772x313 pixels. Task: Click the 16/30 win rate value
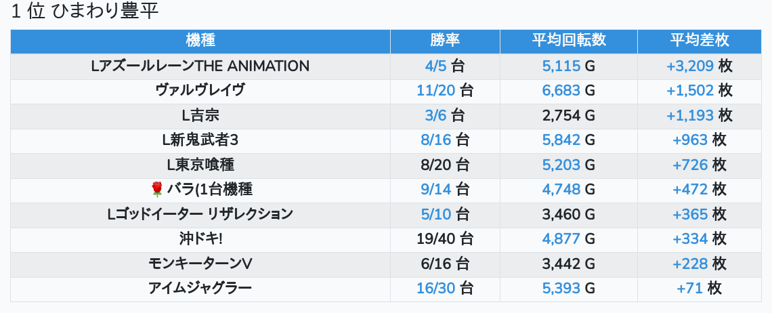pos(435,289)
